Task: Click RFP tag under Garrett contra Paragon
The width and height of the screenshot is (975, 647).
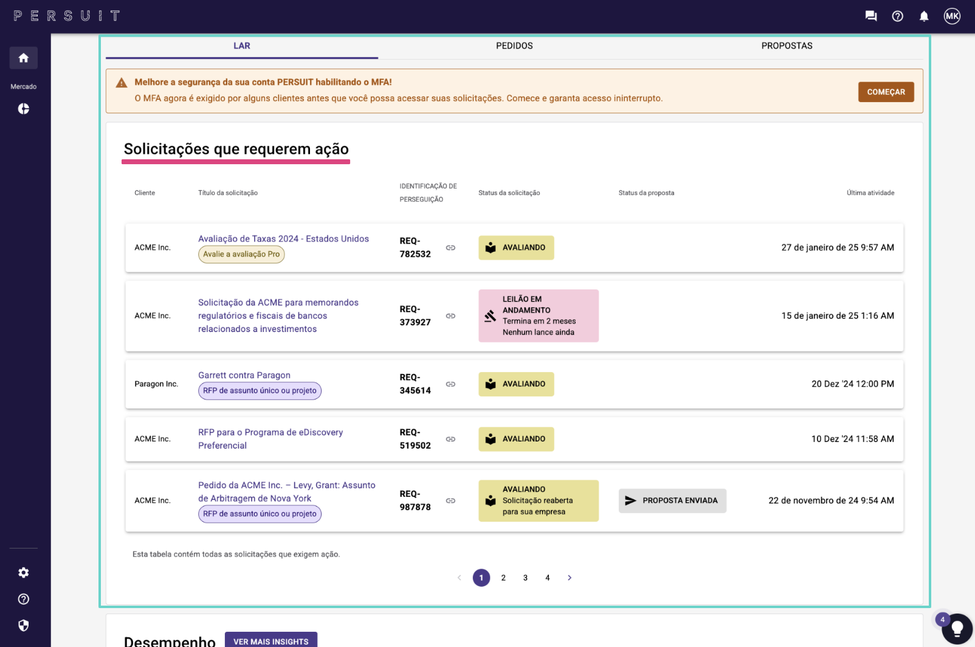Action: click(x=260, y=390)
